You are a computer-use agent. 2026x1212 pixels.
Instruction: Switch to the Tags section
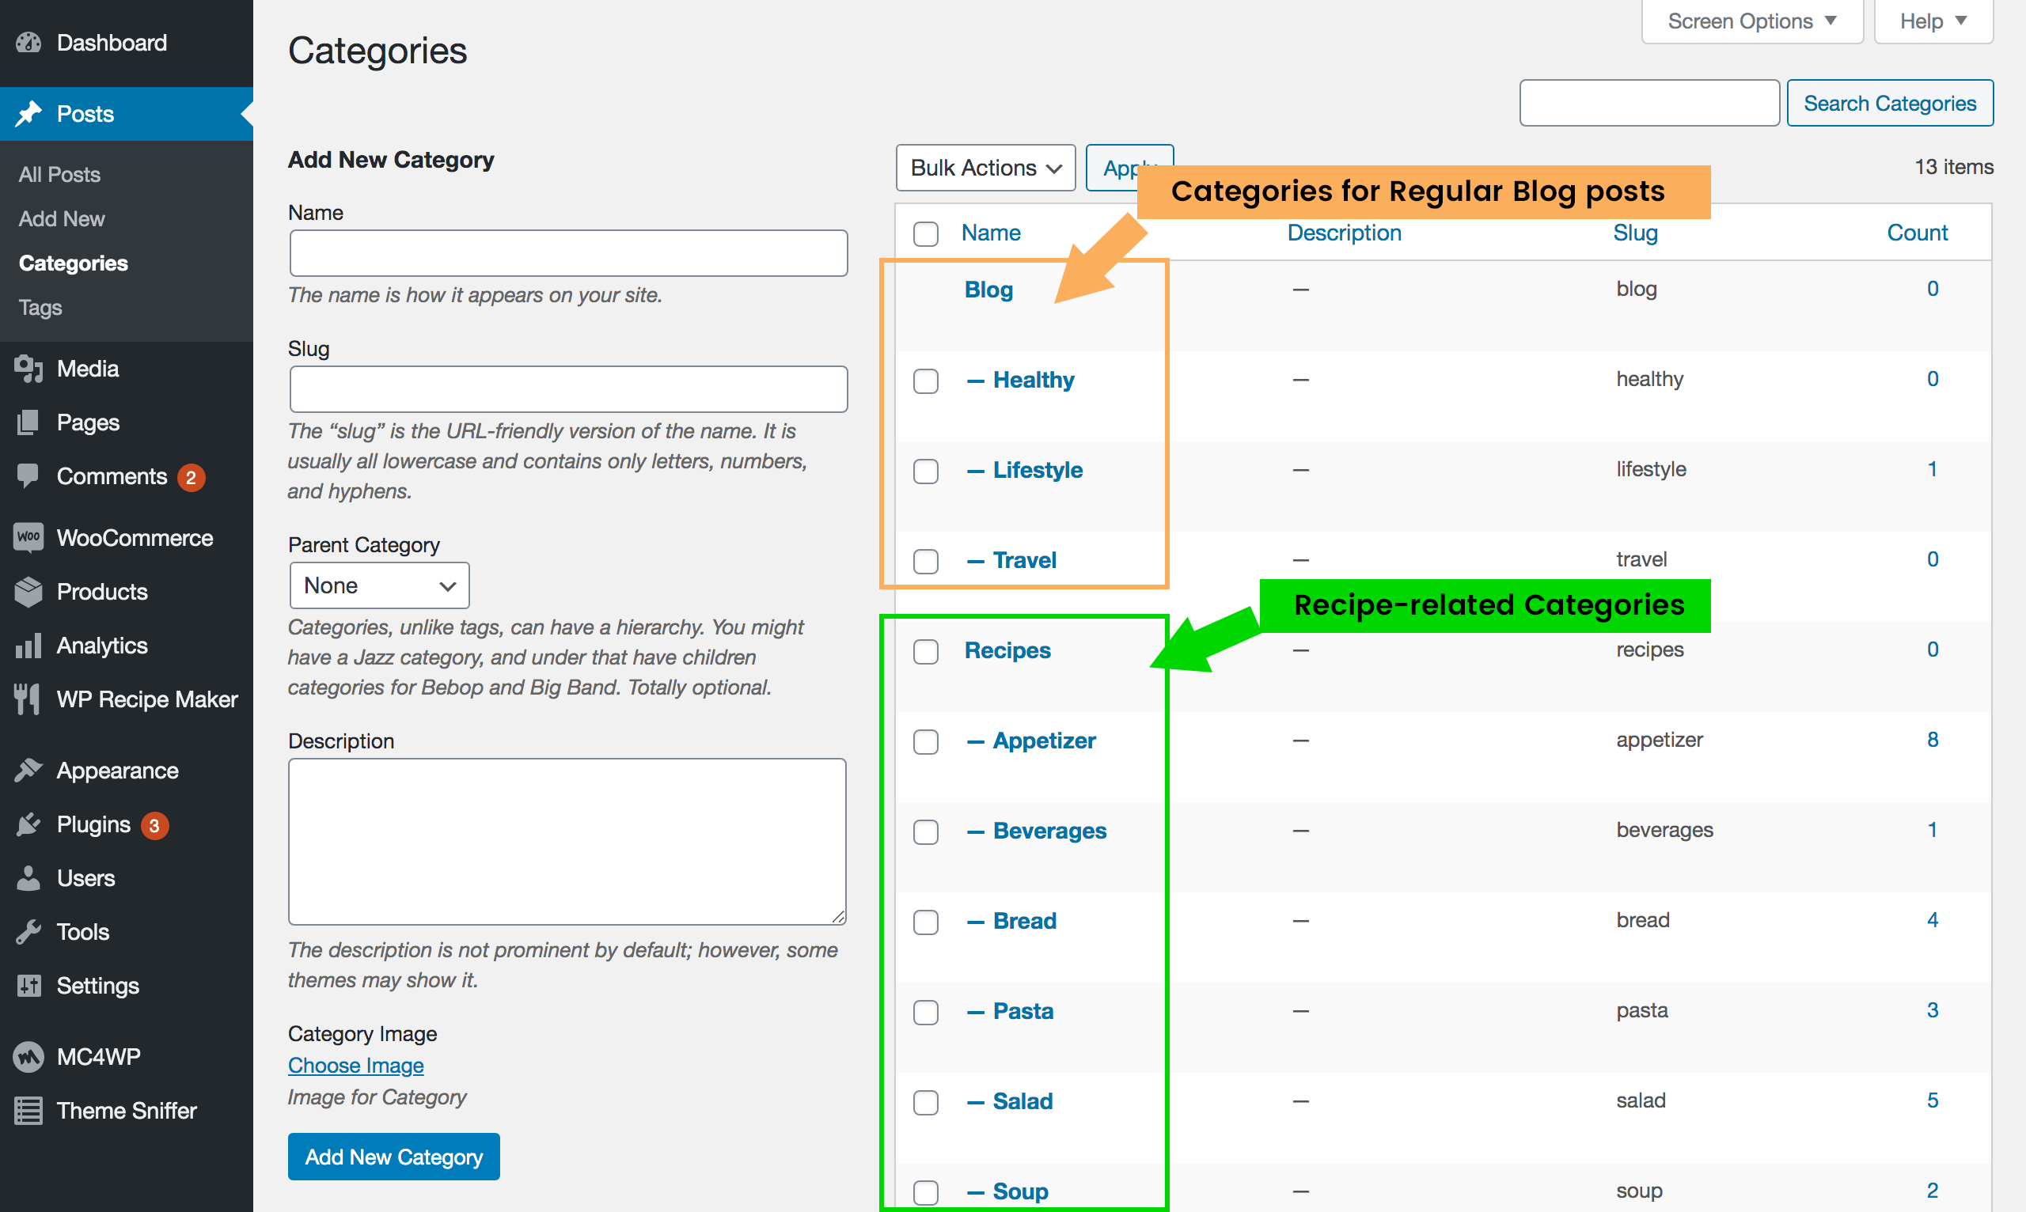tap(40, 307)
